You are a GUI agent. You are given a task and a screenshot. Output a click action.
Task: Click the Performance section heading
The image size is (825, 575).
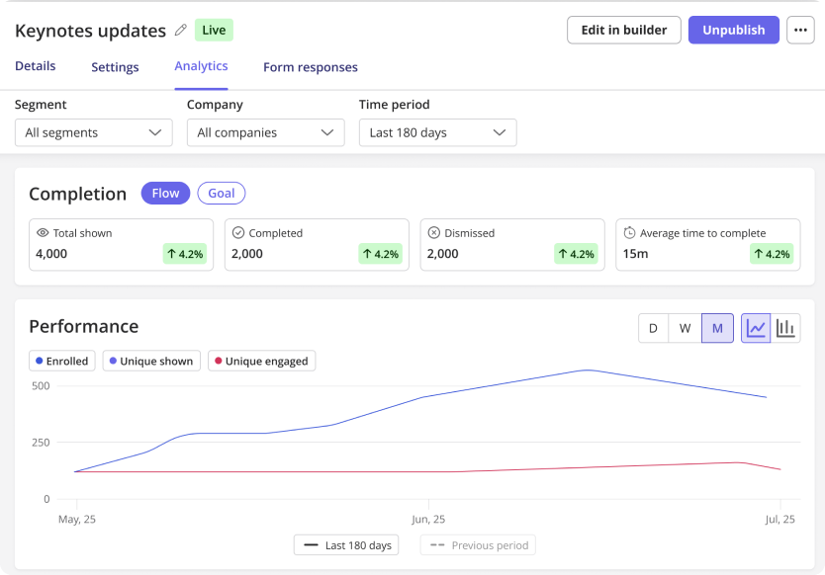pos(84,326)
